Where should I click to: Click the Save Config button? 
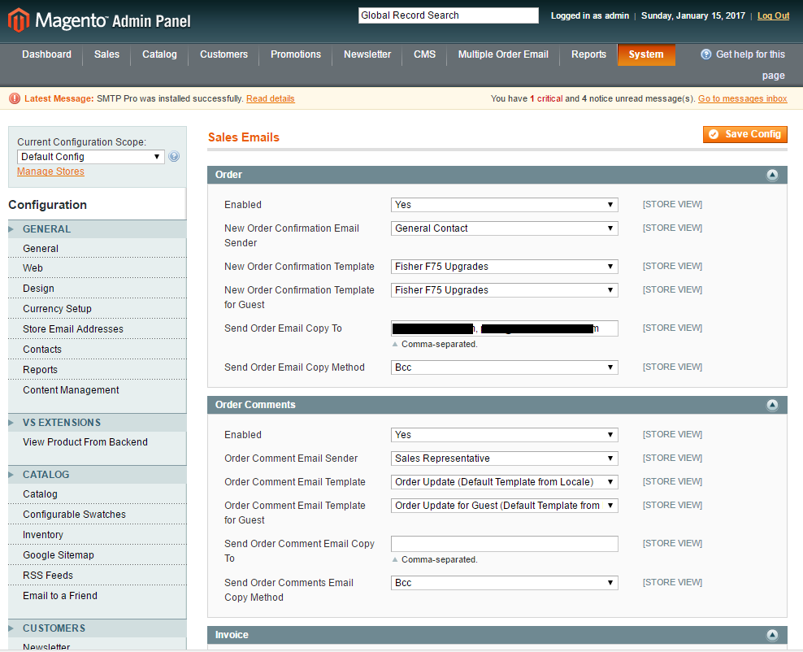pyautogui.click(x=744, y=134)
